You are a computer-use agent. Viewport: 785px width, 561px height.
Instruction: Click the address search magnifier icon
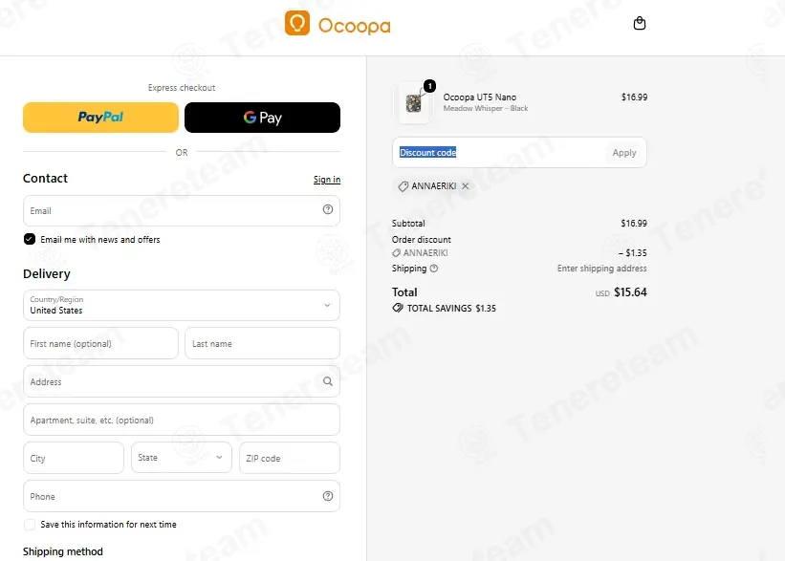pos(327,381)
